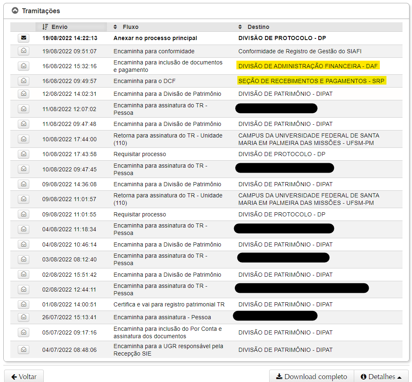Screen dimensions: 412x382
Task: Sort table by Fluxo column header
Action: pyautogui.click(x=130, y=27)
